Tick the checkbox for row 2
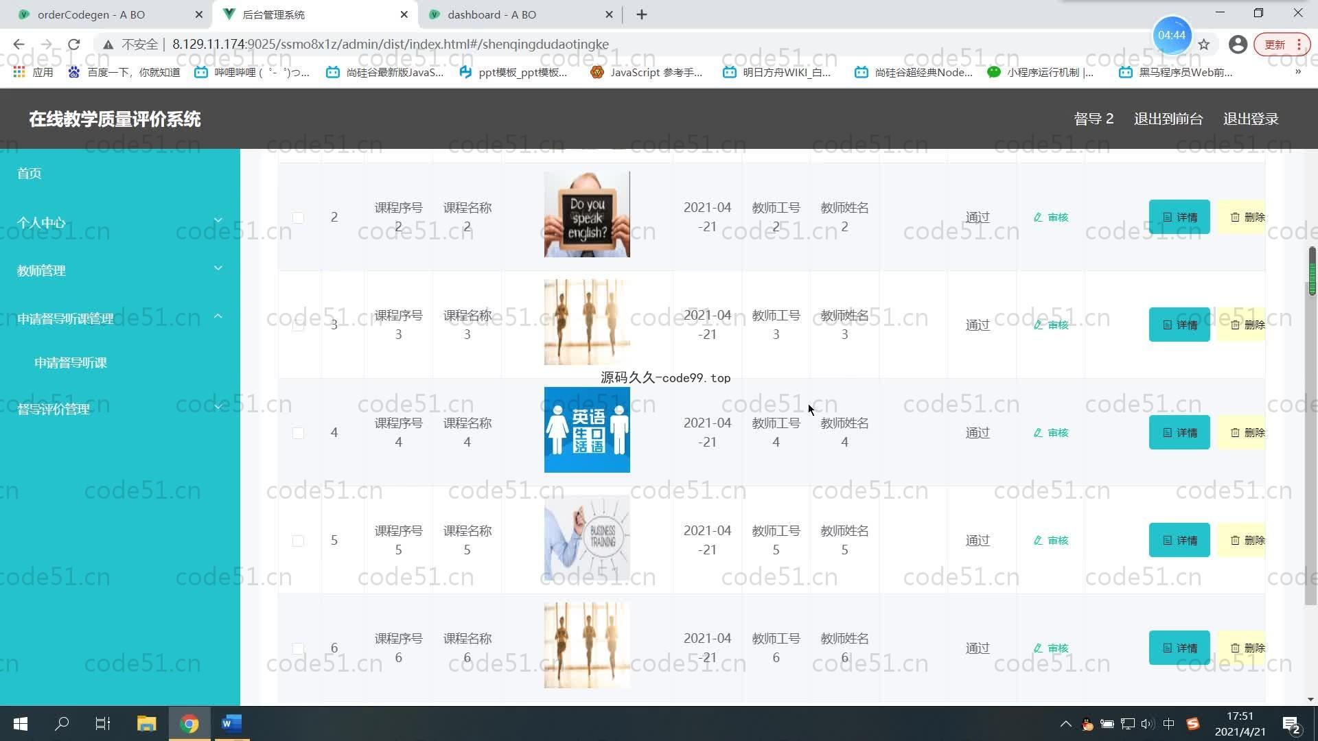 (x=298, y=217)
